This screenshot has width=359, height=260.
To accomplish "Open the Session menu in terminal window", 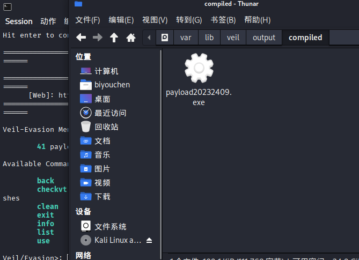I will coord(19,21).
